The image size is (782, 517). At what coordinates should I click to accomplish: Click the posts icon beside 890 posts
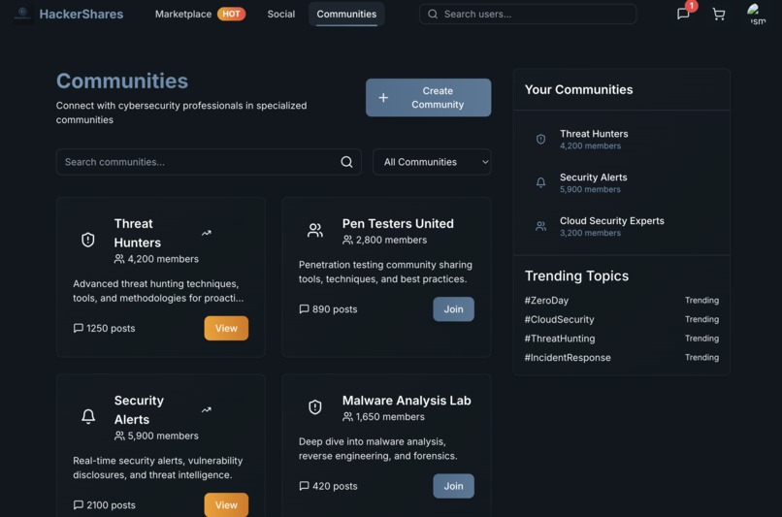(x=304, y=309)
